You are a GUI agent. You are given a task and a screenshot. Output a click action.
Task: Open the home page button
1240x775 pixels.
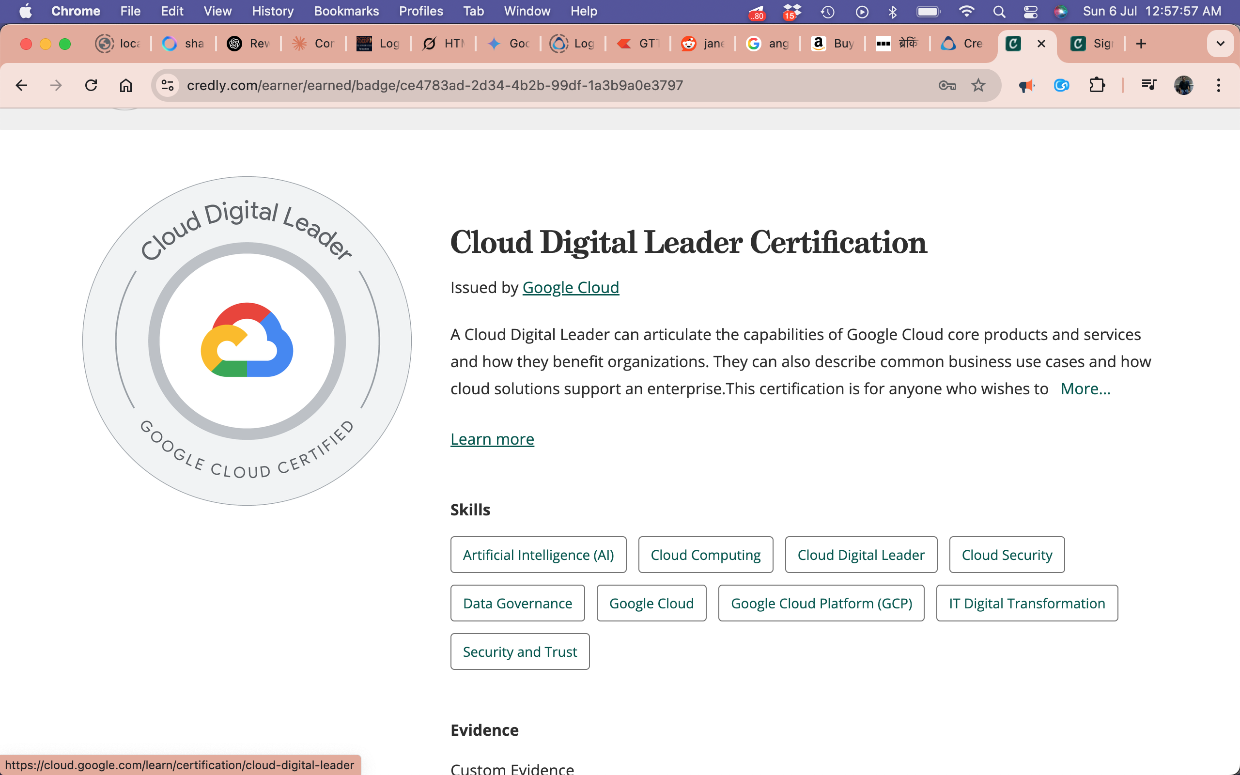[x=125, y=85]
